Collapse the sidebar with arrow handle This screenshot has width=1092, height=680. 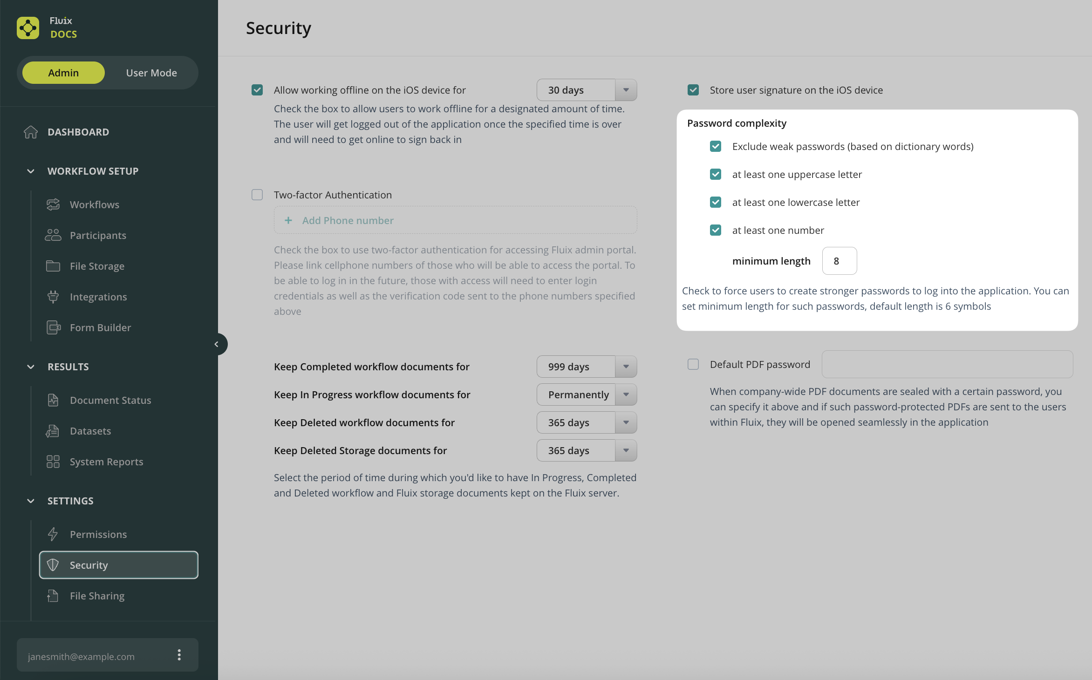coord(217,344)
